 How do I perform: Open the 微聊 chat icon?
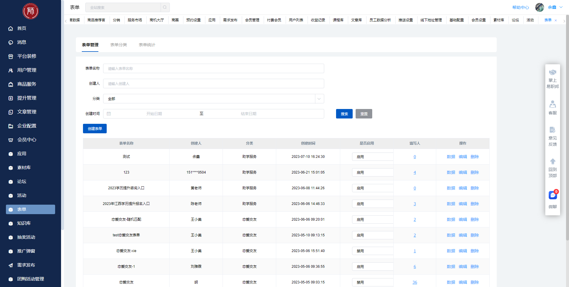coord(553,195)
